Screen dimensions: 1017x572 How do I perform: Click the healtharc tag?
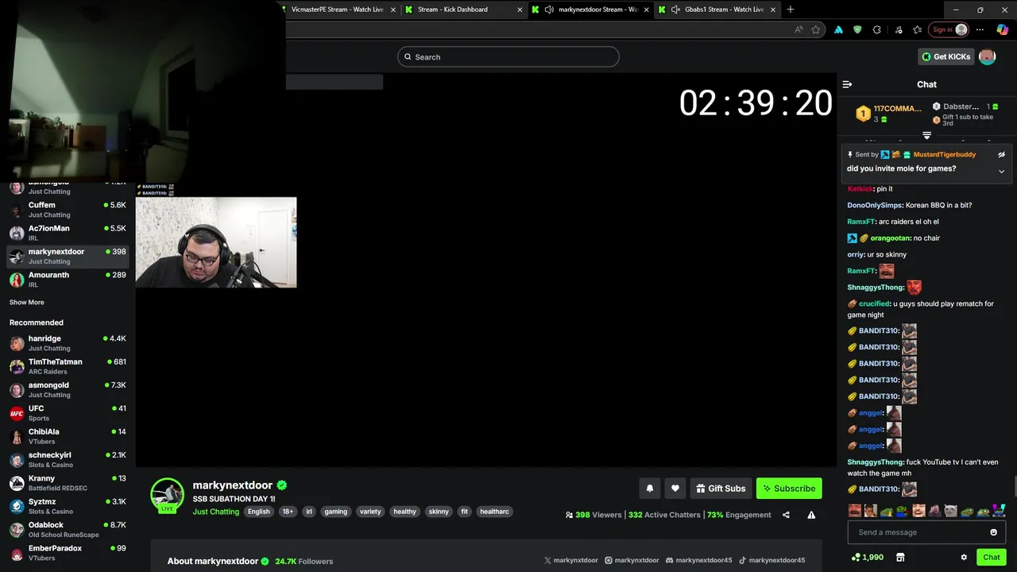(x=494, y=512)
